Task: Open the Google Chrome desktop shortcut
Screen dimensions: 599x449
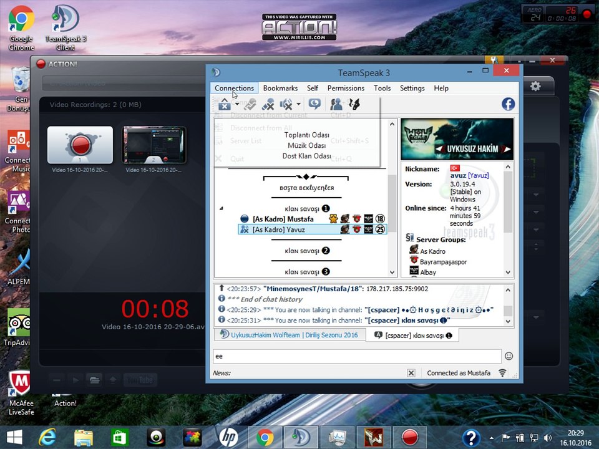Action: (21, 28)
